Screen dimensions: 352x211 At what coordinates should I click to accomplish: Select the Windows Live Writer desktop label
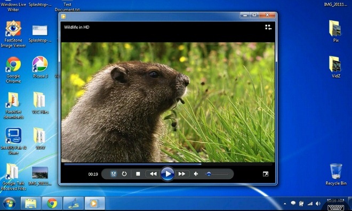point(13,7)
